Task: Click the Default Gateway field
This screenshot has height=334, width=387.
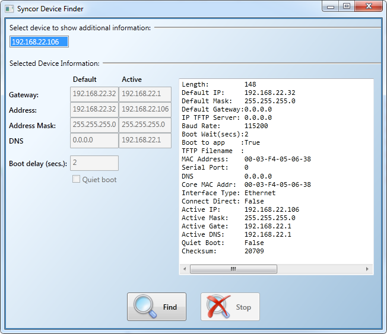Action: (94, 94)
